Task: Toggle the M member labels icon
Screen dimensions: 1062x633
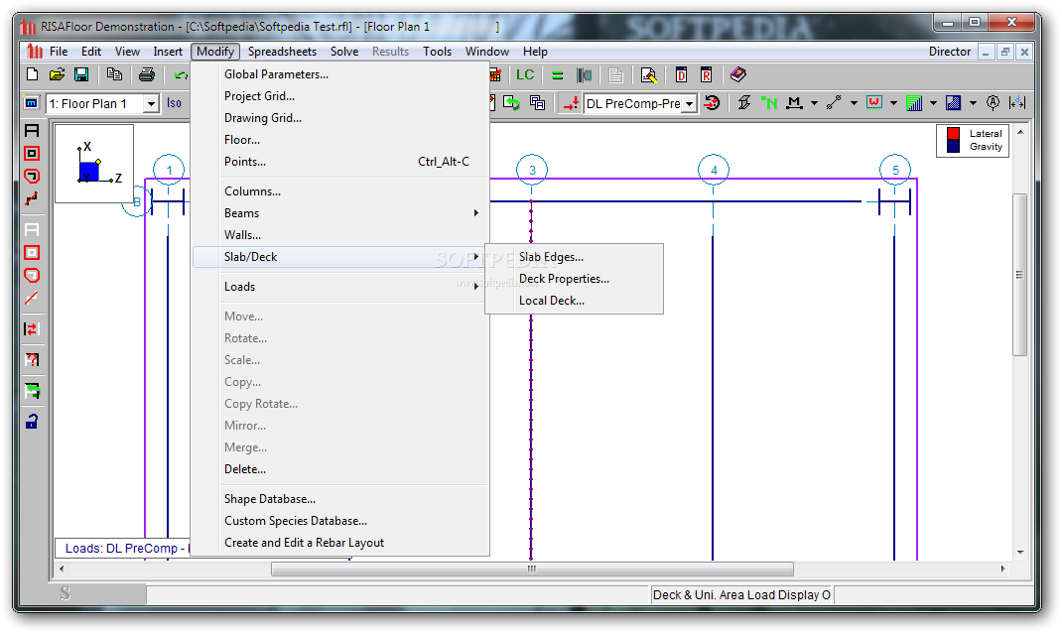Action: click(794, 103)
